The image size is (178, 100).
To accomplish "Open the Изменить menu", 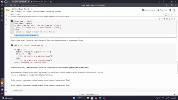I will (x=19, y=12).
